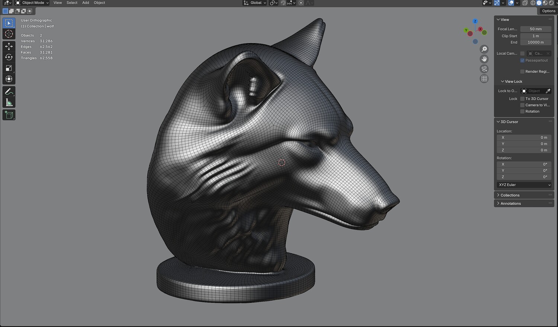Open the editor type dropdown

click(x=7, y=3)
